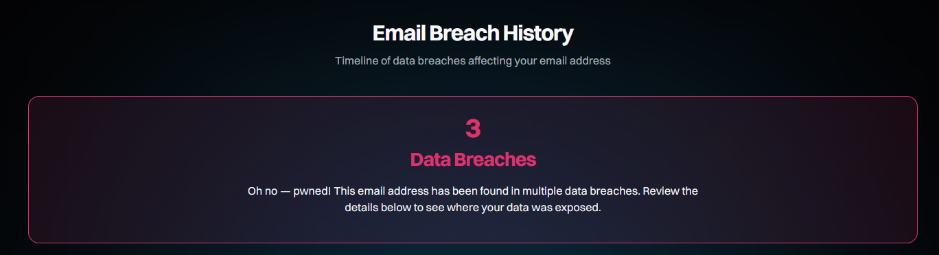Image resolution: width=939 pixels, height=255 pixels.
Task: Click the word "Email" in the heading
Action: click(399, 33)
